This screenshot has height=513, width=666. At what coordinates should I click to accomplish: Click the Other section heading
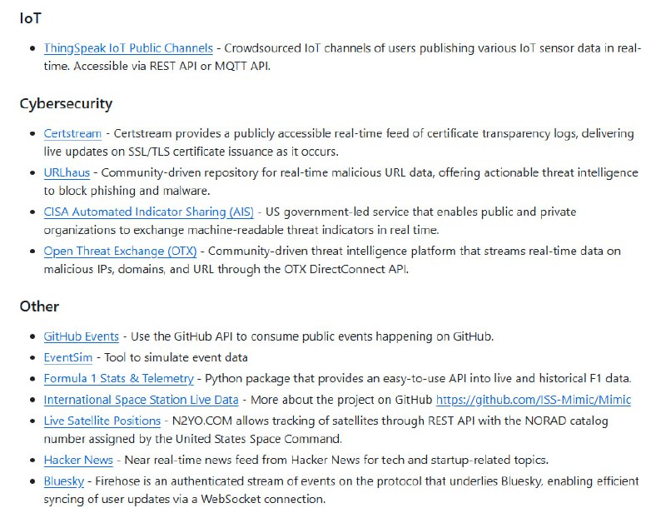coord(39,306)
